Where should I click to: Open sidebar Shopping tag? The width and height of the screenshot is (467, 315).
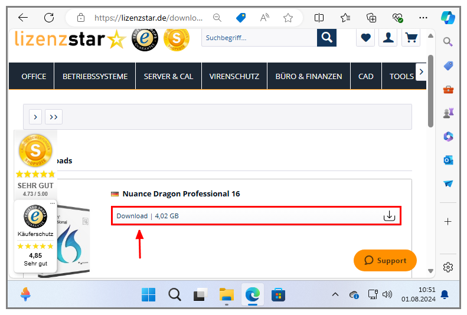pos(448,65)
